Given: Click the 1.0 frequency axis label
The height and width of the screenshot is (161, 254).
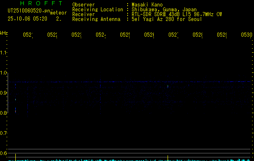Looking at the screenshot, I should pos(3,73).
